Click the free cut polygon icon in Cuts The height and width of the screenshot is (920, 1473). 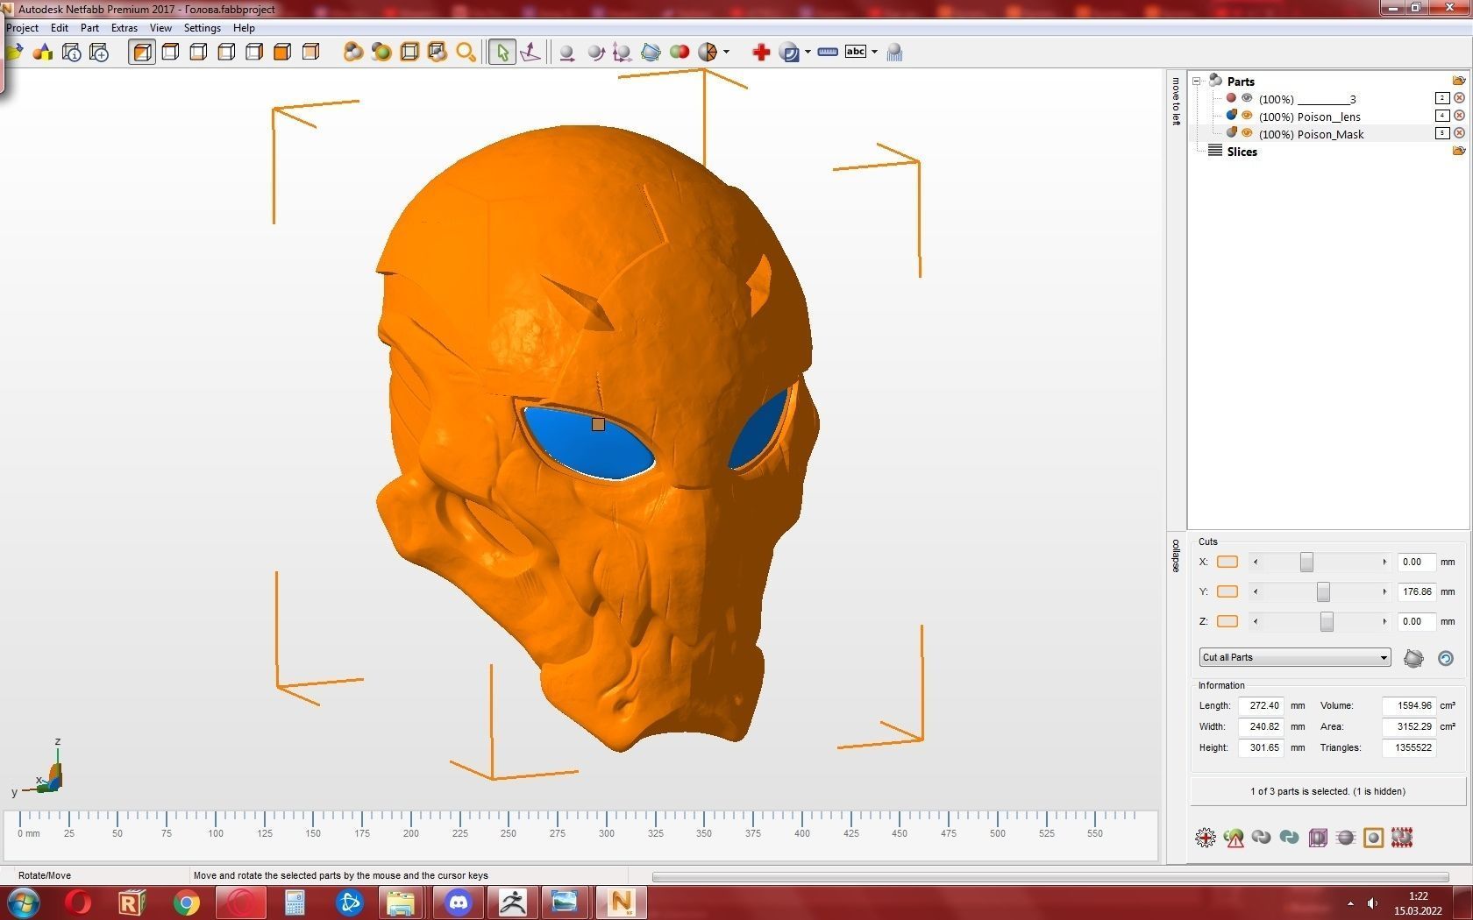1413,658
